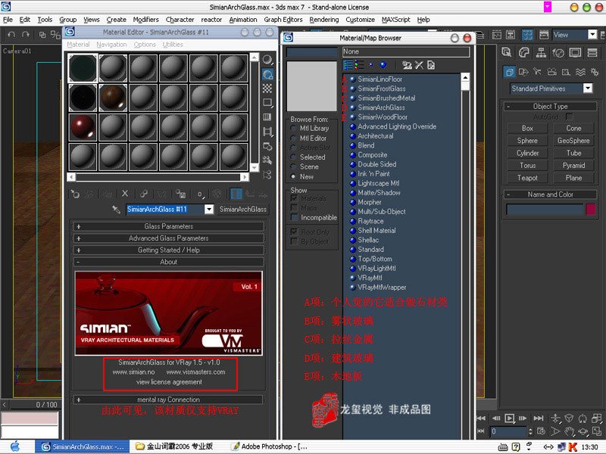The height and width of the screenshot is (454, 606).
Task: Select Mtl Library radio button
Action: [x=293, y=128]
